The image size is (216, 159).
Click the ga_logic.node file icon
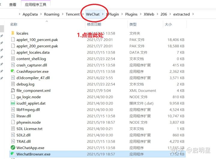[13, 97]
